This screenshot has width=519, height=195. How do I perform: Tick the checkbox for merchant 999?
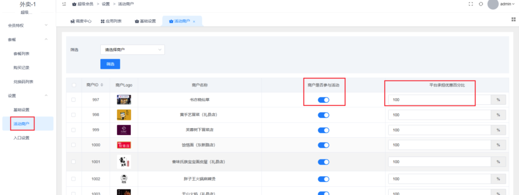click(x=73, y=130)
